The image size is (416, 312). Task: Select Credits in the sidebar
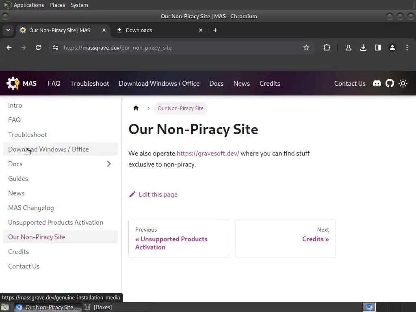coord(61,251)
